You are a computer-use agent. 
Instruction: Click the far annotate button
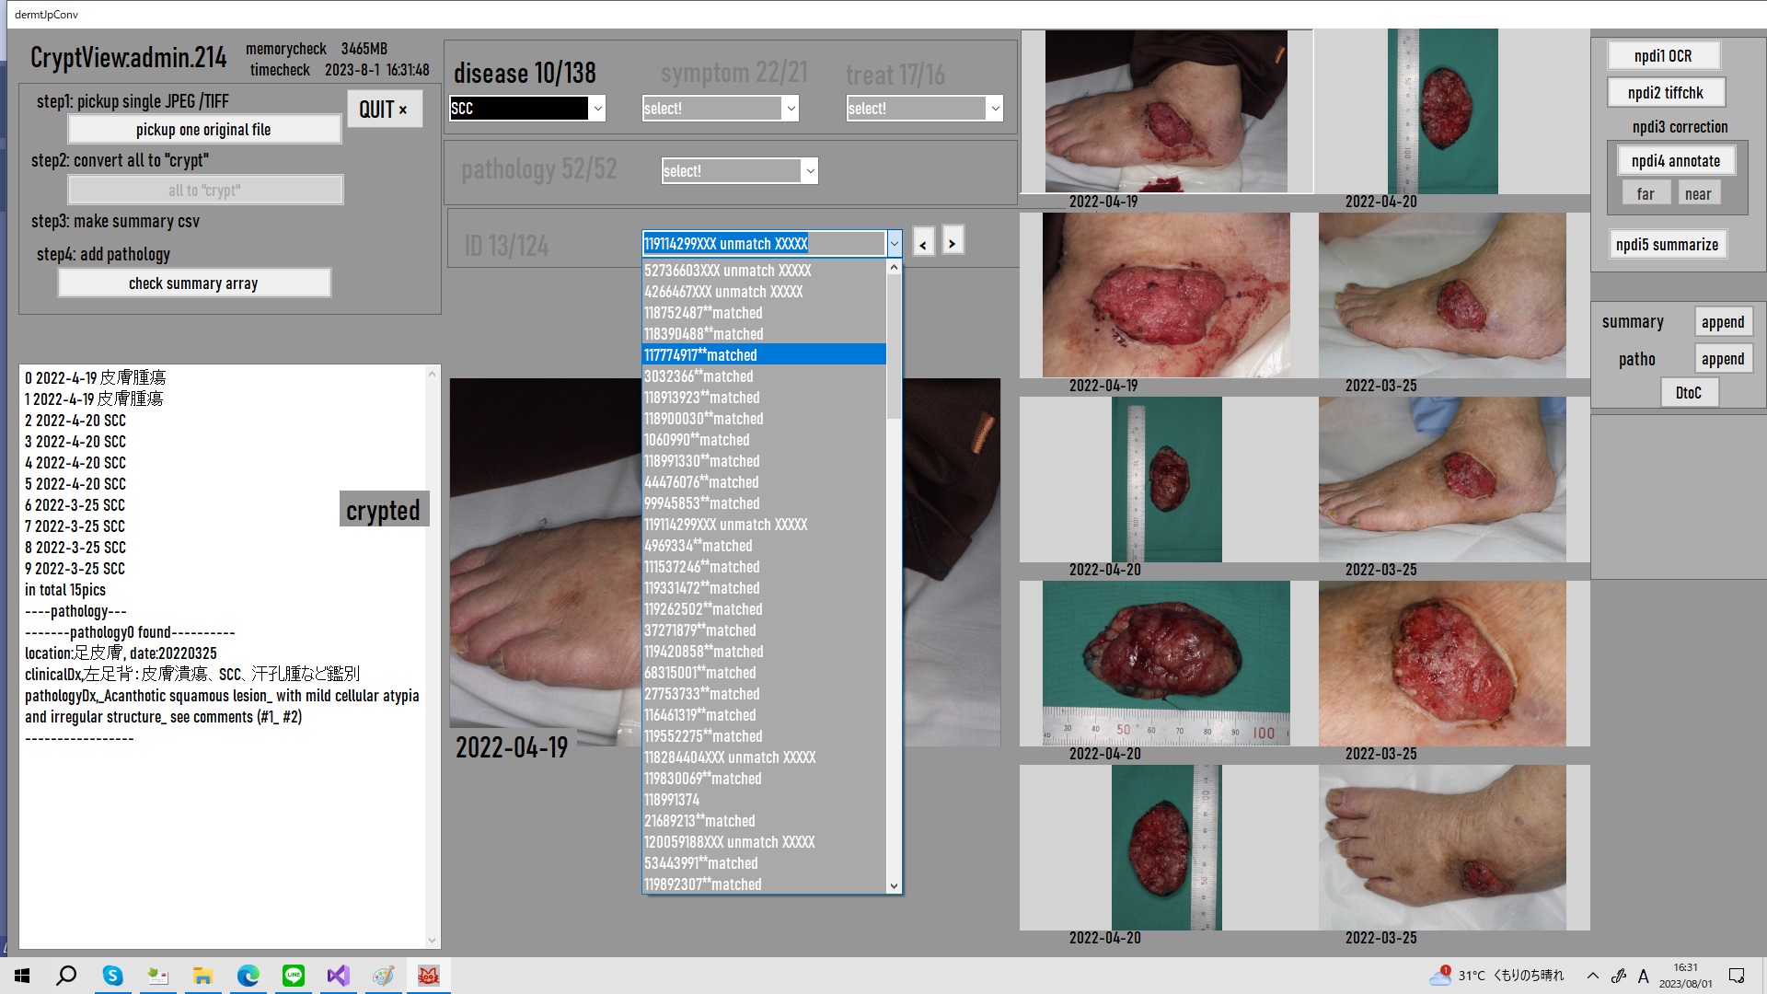coord(1646,194)
